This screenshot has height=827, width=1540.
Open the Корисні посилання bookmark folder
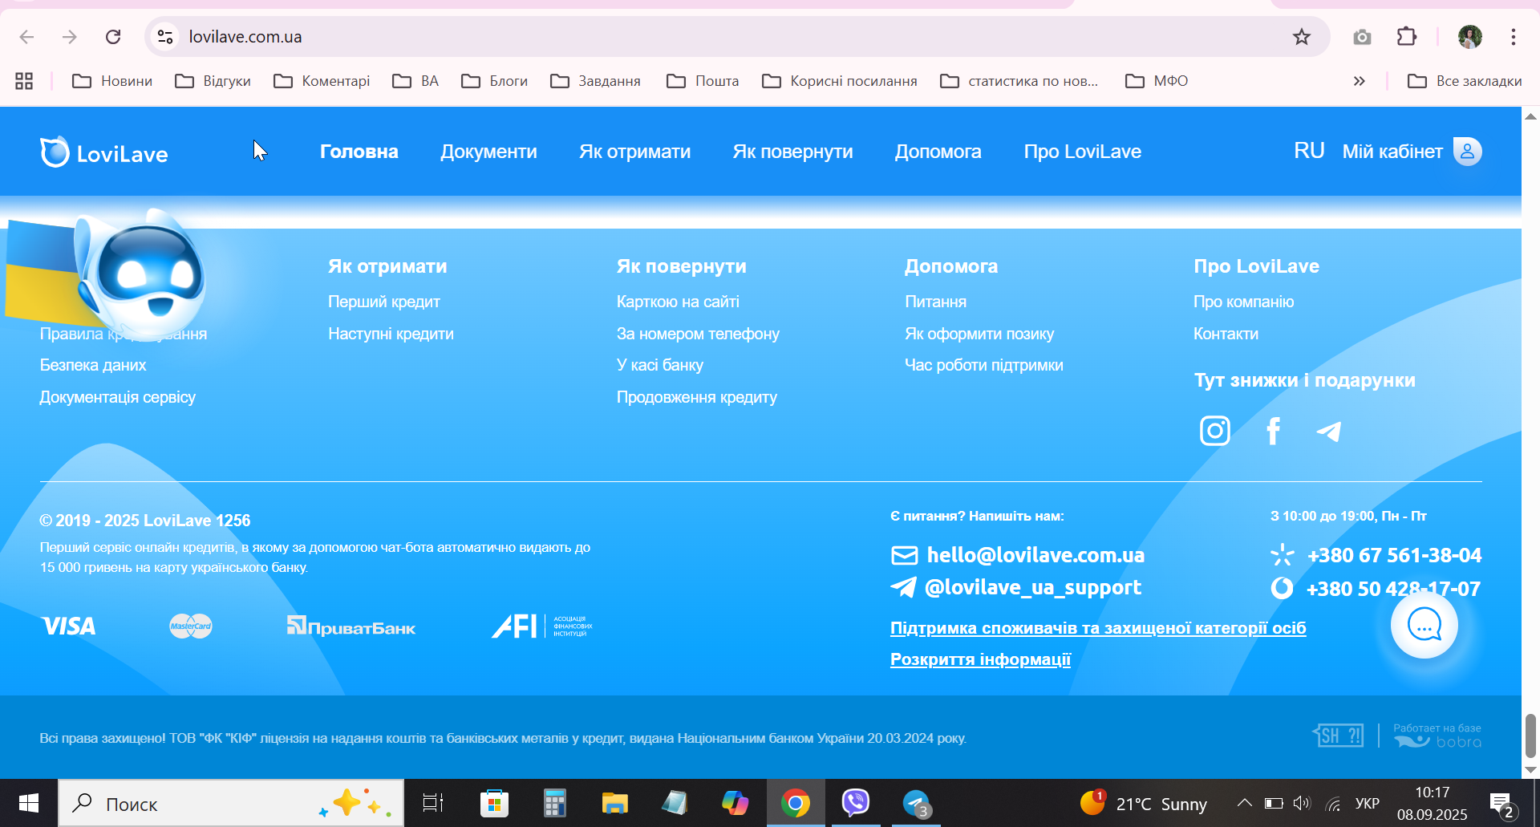[839, 81]
